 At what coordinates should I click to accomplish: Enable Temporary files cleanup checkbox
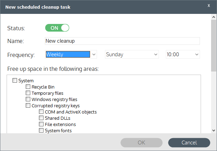(28, 93)
